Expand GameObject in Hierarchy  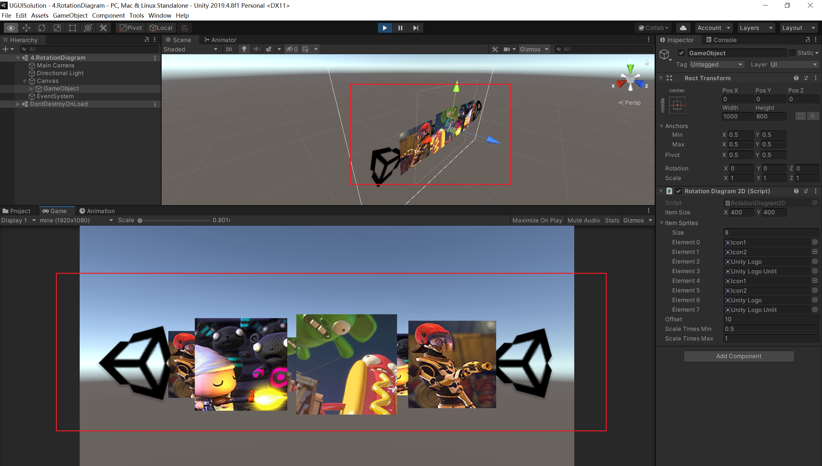click(x=31, y=89)
